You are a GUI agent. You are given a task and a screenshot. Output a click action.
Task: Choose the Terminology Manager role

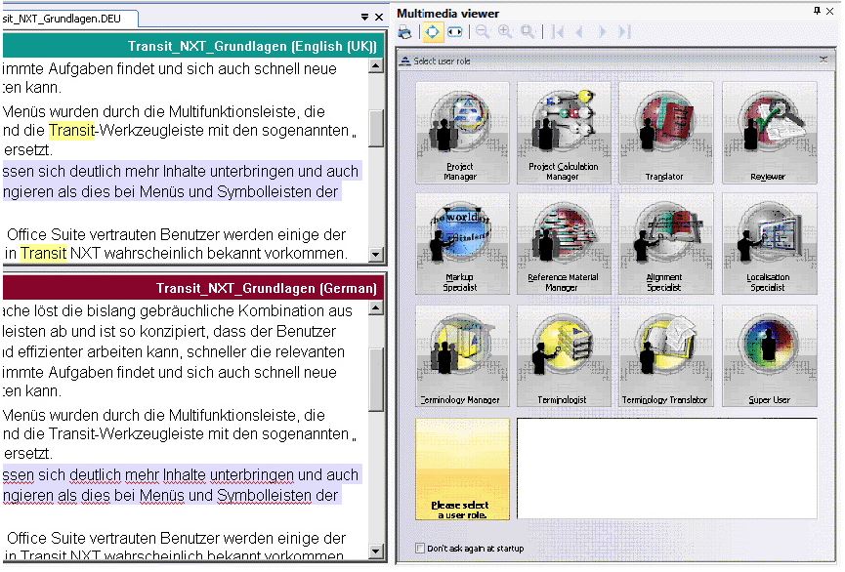pyautogui.click(x=462, y=355)
